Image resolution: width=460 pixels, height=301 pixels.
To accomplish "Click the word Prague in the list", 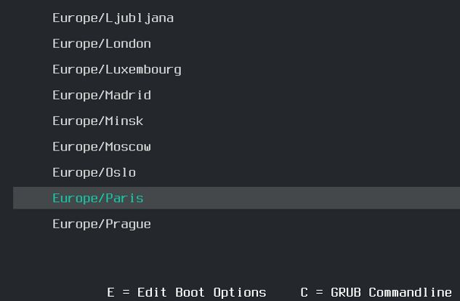I will pyautogui.click(x=128, y=224).
